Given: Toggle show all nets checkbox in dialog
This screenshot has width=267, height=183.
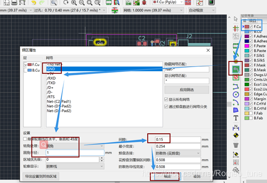Looking at the screenshot, I should pos(166,100).
